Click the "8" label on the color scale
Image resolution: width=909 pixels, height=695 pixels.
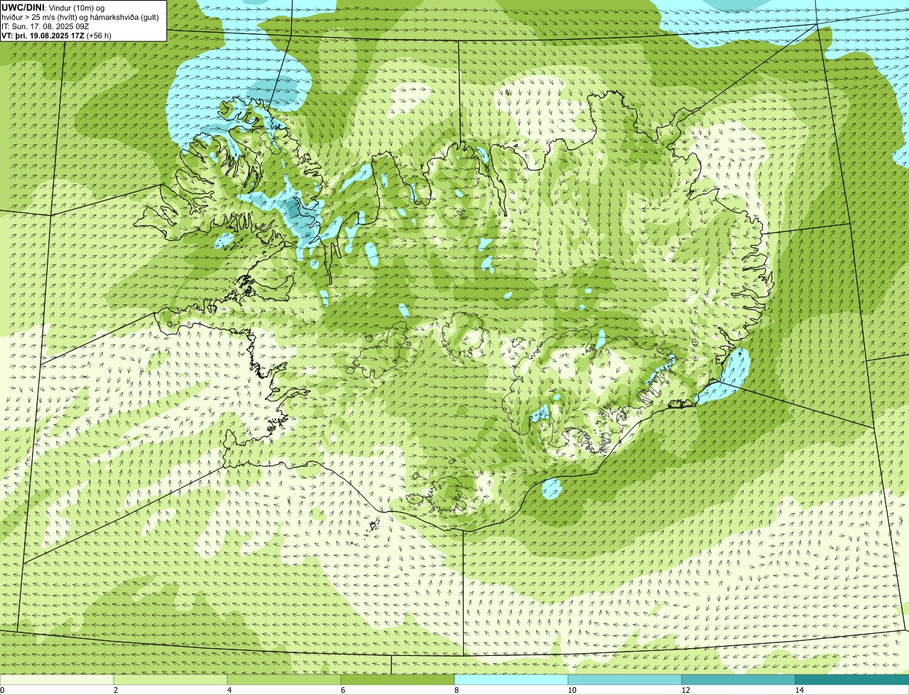456,690
